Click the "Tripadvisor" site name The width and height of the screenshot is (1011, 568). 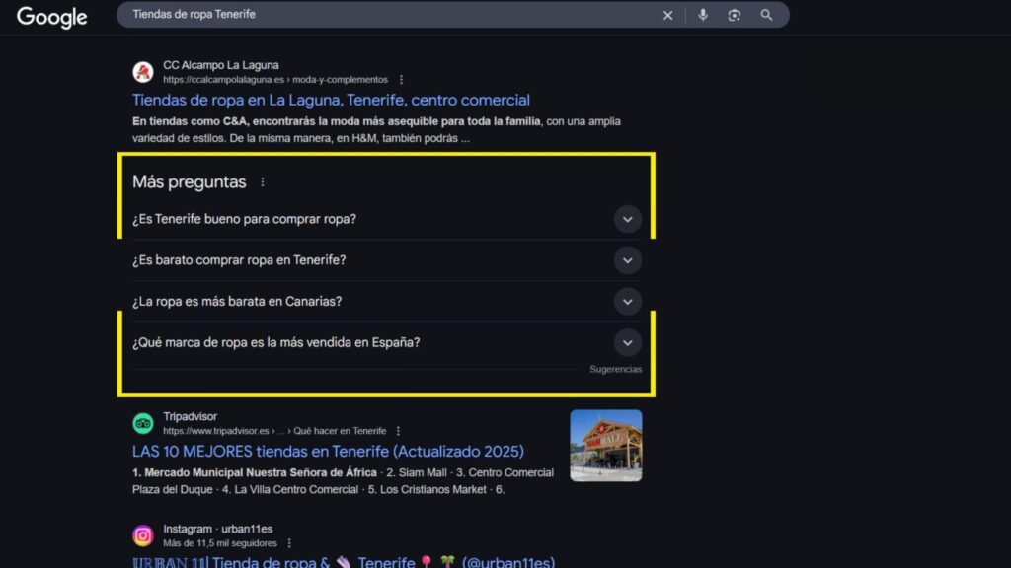coord(191,417)
